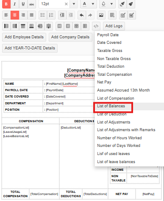This screenshot has width=164, height=201.
Task: Align text to the right
Action: pyautogui.click(x=23, y=15)
